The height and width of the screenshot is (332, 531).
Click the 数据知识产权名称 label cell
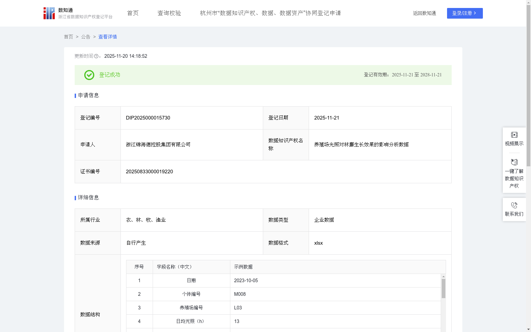point(286,145)
